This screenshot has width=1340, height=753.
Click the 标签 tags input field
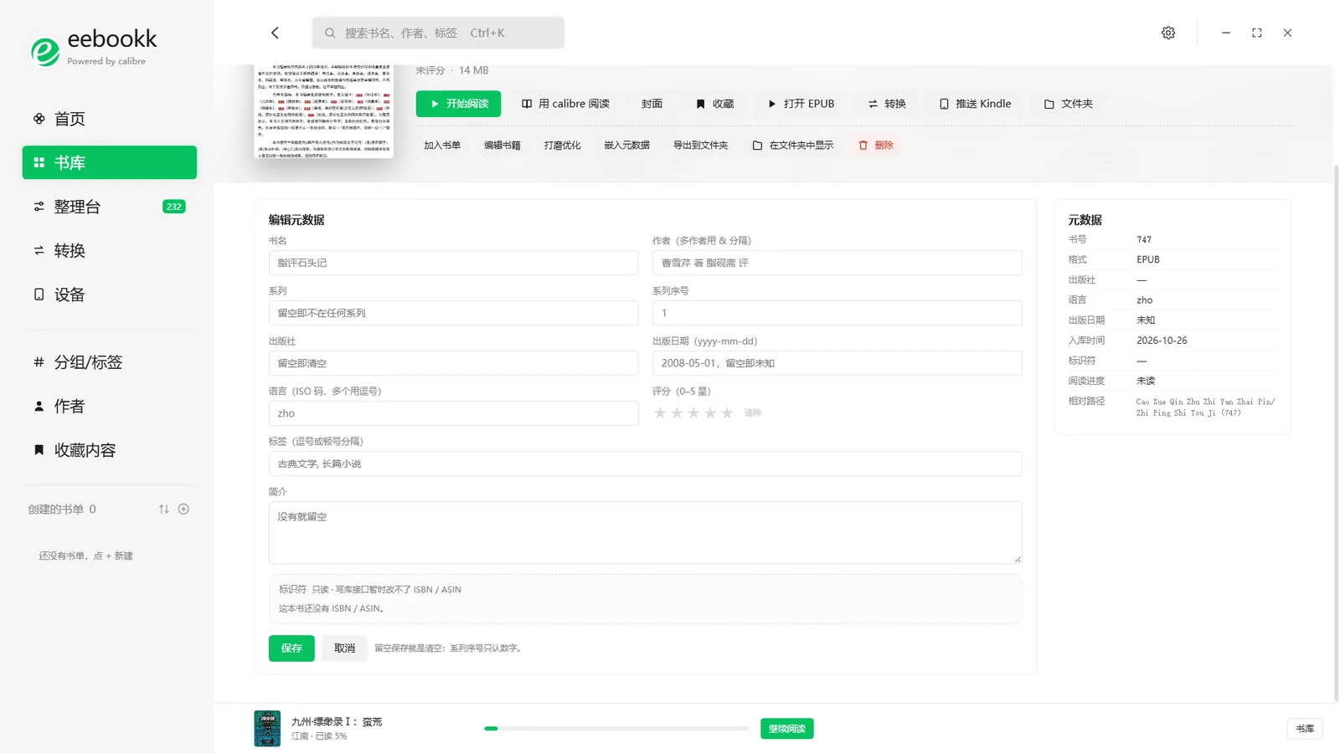tap(645, 464)
